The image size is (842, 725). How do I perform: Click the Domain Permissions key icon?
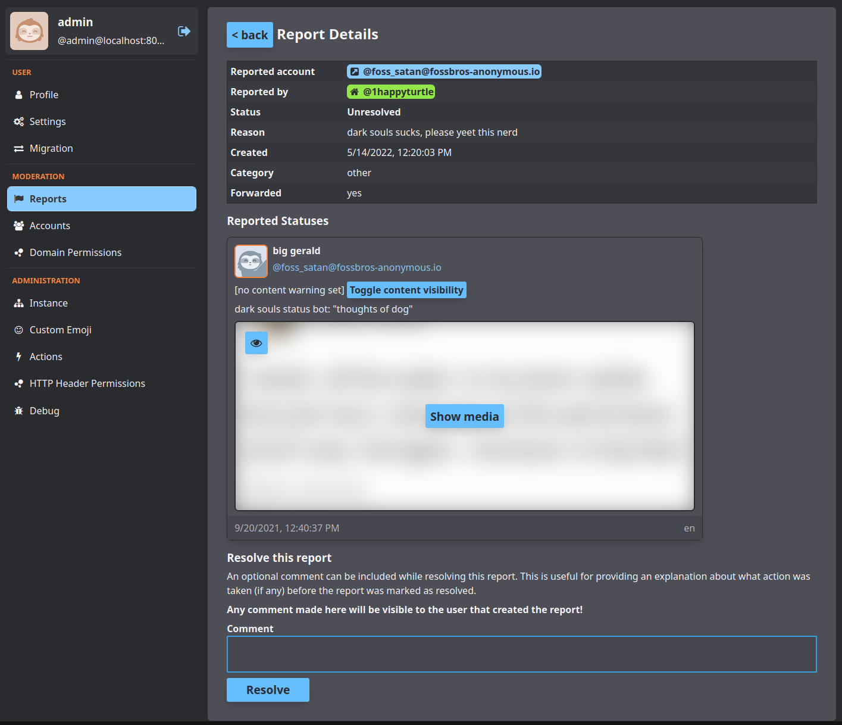[x=18, y=252]
